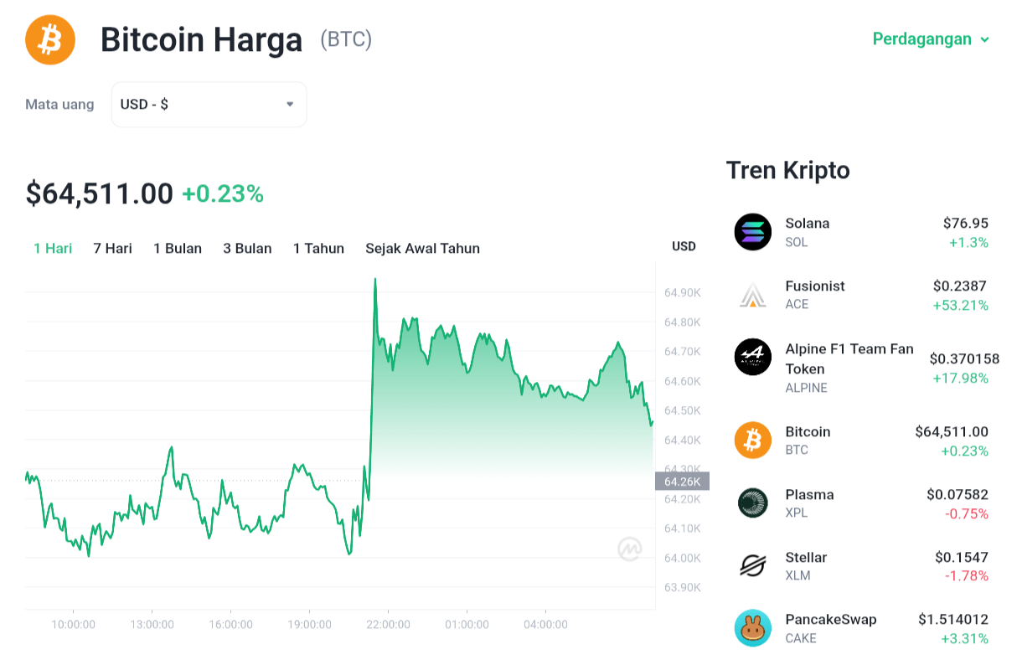1022x665 pixels.
Task: Select Sejak Awal Tahun range
Action: (422, 249)
